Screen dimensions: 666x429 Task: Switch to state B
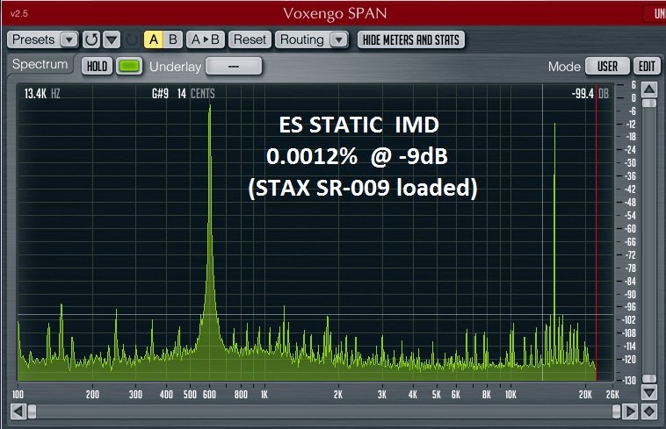pyautogui.click(x=173, y=39)
